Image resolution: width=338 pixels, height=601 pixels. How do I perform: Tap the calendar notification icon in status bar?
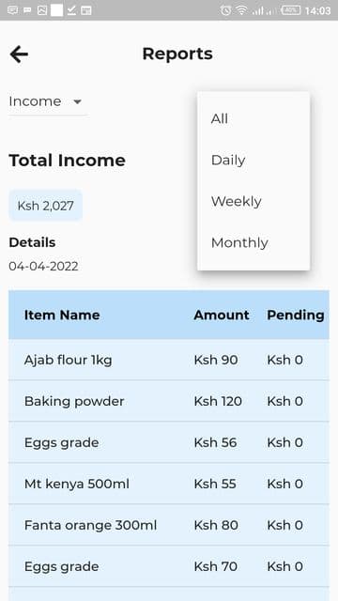(x=86, y=10)
